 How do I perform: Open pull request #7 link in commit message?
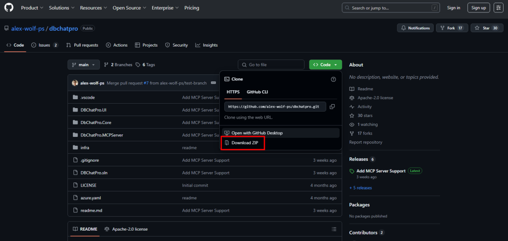tap(146, 83)
